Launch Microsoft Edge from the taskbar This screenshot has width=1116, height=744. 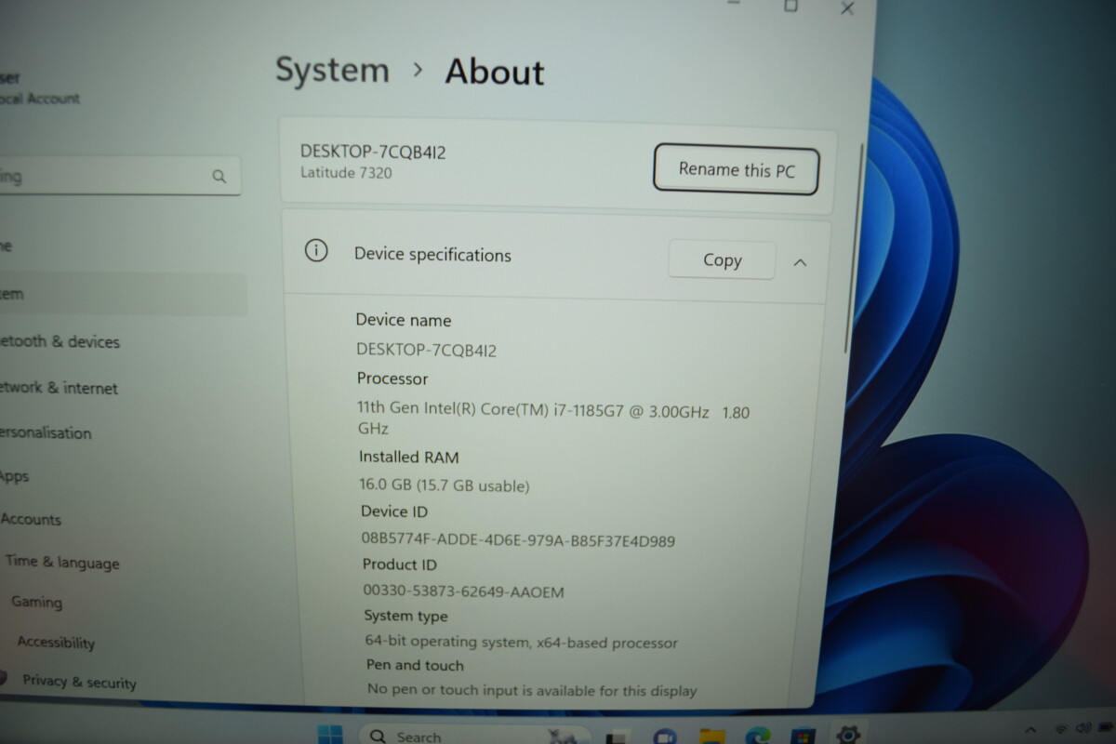pyautogui.click(x=759, y=736)
